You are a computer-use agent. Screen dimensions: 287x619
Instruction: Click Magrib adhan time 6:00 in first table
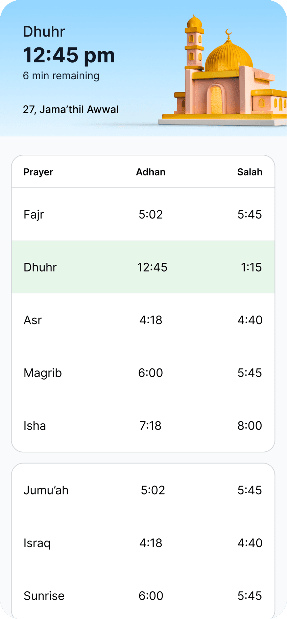tap(150, 373)
